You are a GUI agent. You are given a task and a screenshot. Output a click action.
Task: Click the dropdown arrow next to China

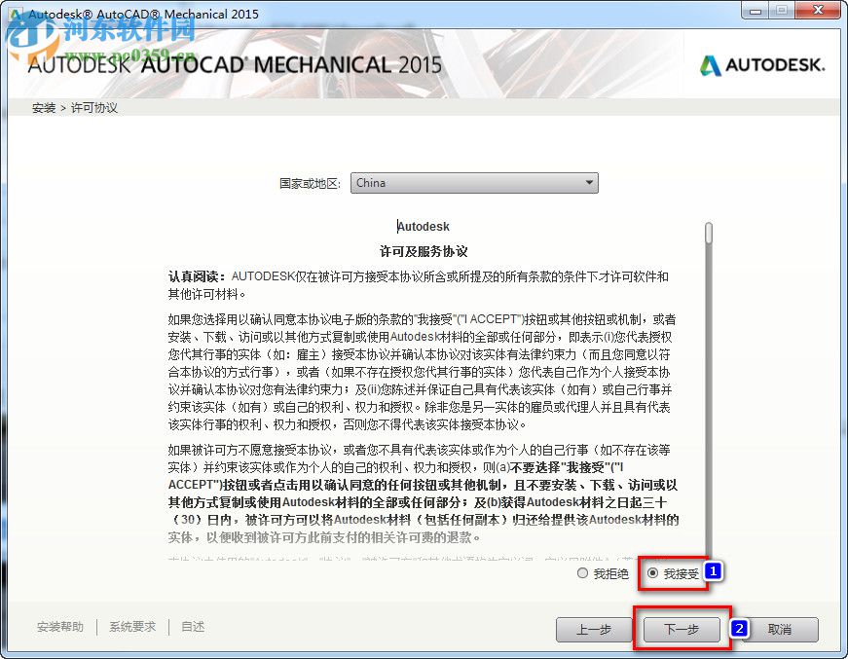coord(590,183)
